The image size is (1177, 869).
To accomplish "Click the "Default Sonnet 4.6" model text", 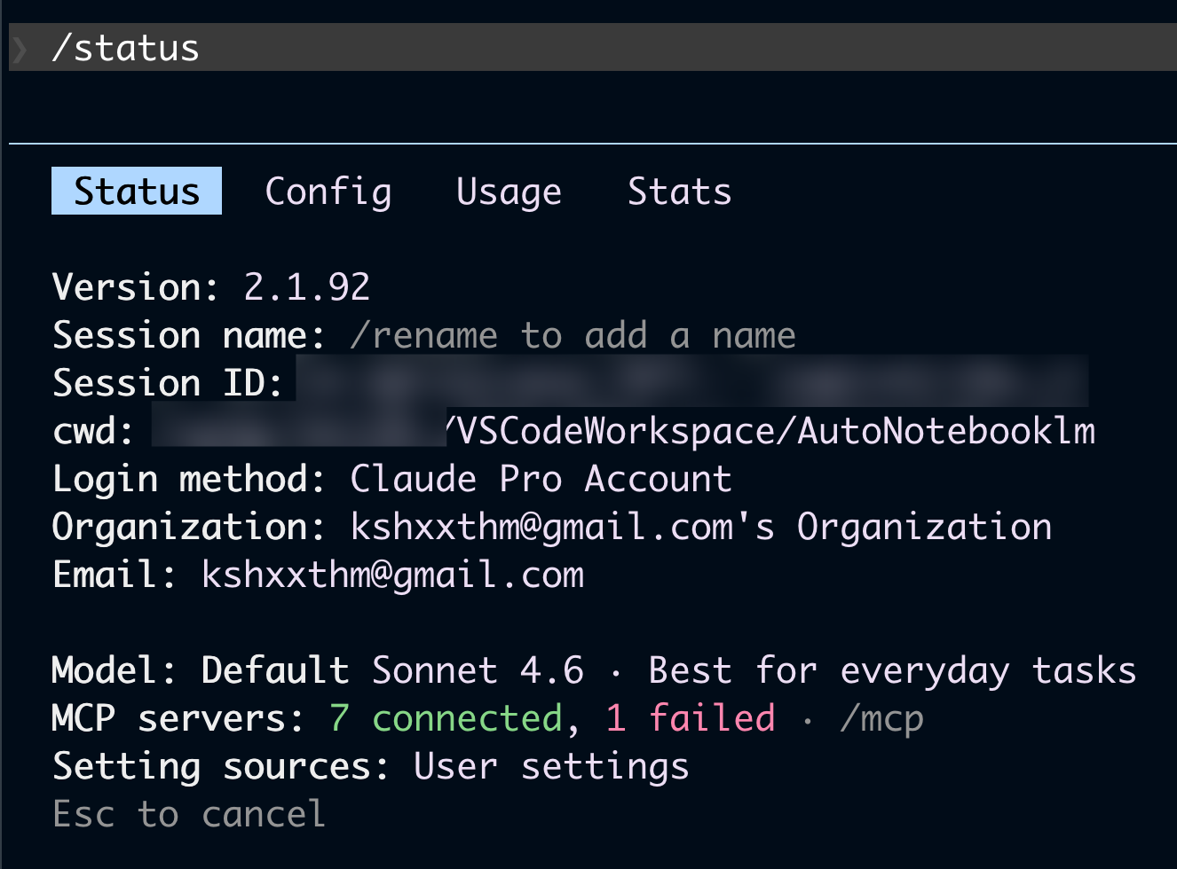I will click(x=392, y=670).
